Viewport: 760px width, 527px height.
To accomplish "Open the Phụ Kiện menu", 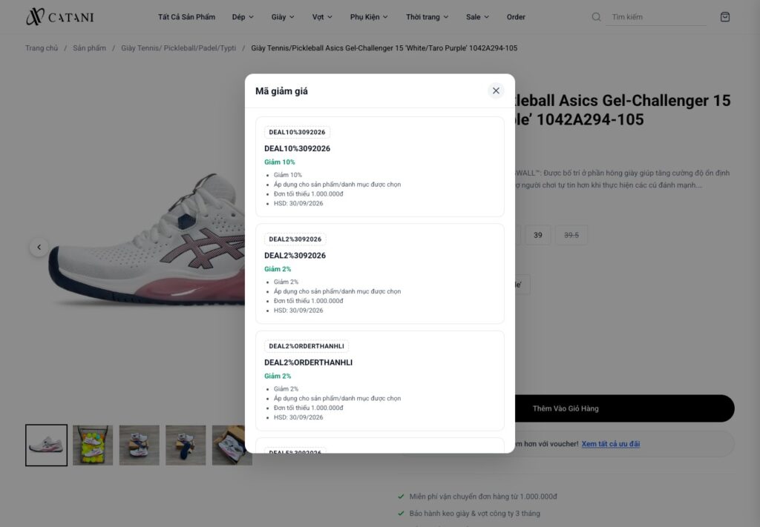I will (369, 17).
